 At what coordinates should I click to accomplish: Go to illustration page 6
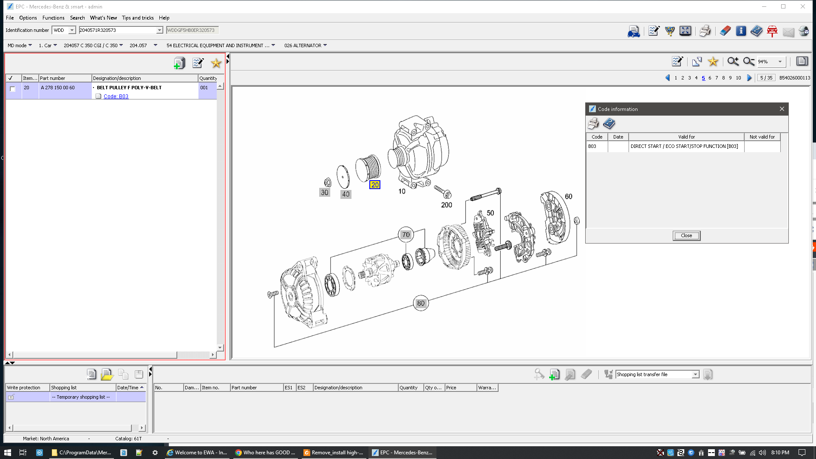[710, 78]
